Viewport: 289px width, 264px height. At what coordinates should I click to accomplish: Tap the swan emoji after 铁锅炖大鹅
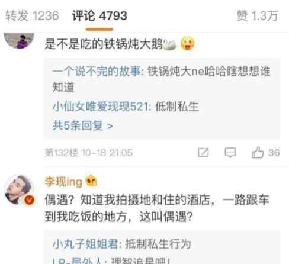pyautogui.click(x=170, y=44)
